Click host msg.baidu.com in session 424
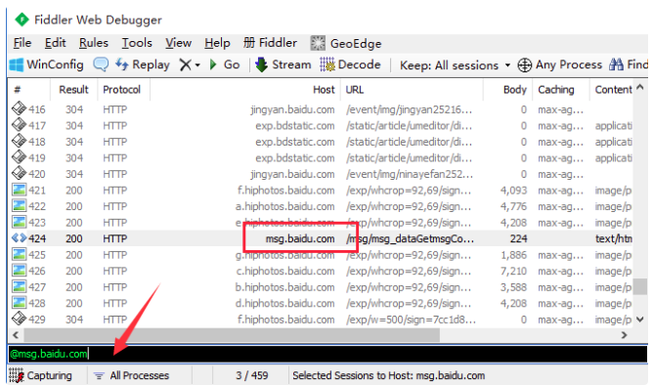The height and width of the screenshot is (385, 653). point(300,238)
